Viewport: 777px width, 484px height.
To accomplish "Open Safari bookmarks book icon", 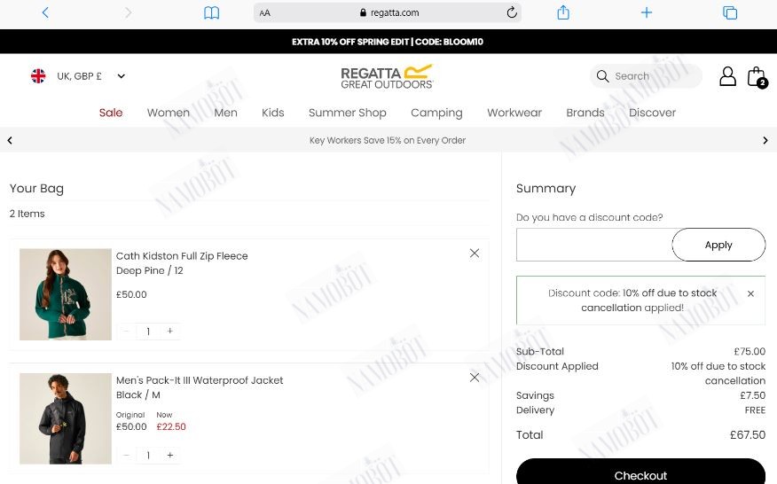I will click(212, 13).
